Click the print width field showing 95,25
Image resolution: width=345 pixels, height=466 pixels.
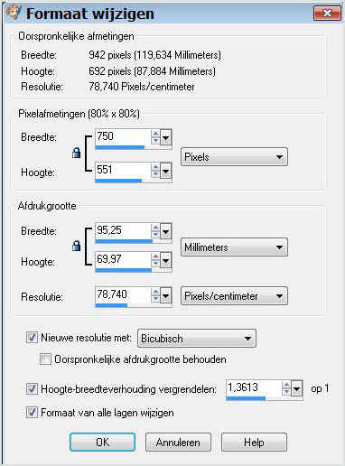(123, 230)
